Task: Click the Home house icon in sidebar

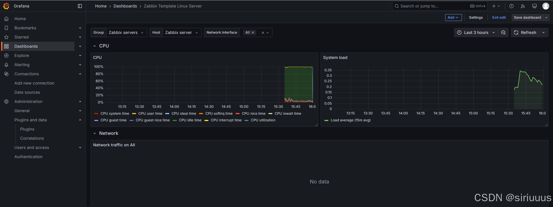Action: [x=6, y=19]
